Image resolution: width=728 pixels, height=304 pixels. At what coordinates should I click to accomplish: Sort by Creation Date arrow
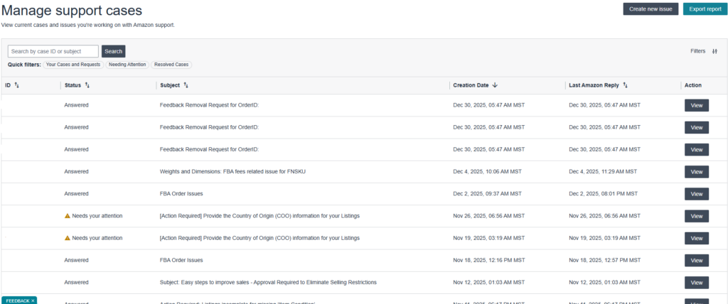[495, 85]
